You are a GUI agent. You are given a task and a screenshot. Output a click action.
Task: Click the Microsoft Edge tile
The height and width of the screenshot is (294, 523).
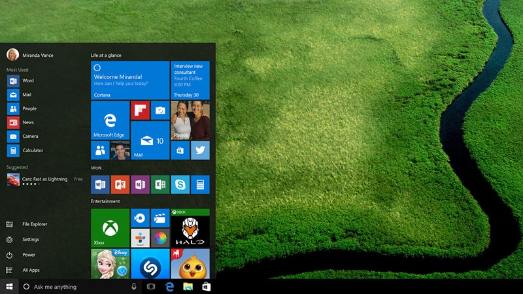pyautogui.click(x=110, y=120)
